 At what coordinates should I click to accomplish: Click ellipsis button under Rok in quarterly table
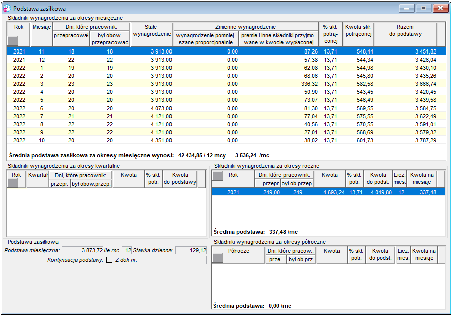tap(13, 183)
